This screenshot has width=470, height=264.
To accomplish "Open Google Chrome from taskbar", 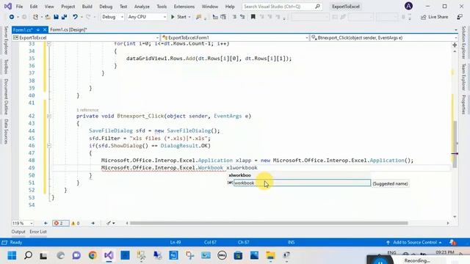I will point(93,255).
